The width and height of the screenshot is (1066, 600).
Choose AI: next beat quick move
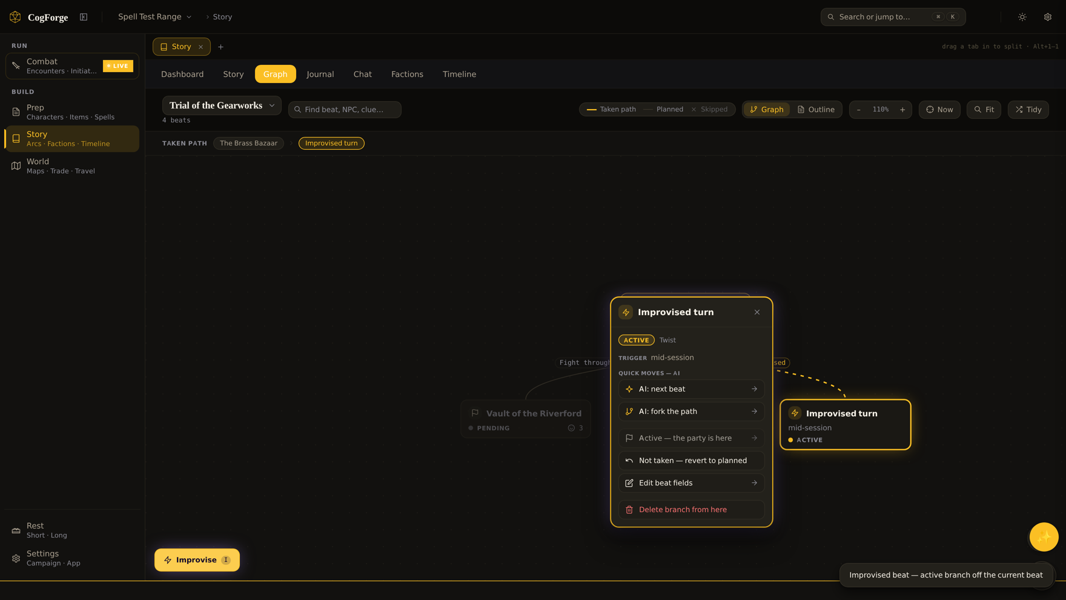pos(691,390)
